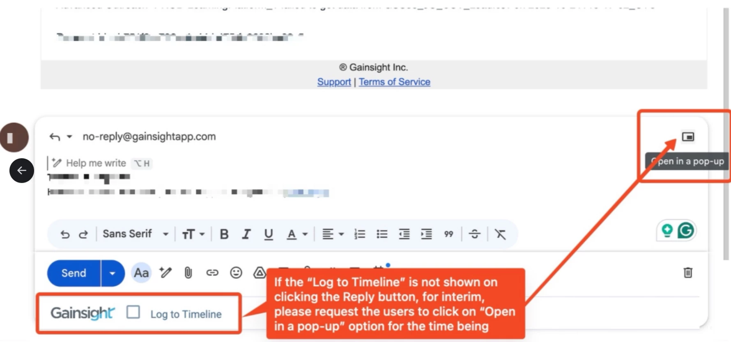The height and width of the screenshot is (342, 731).
Task: Open text color picker
Action: [x=297, y=234]
